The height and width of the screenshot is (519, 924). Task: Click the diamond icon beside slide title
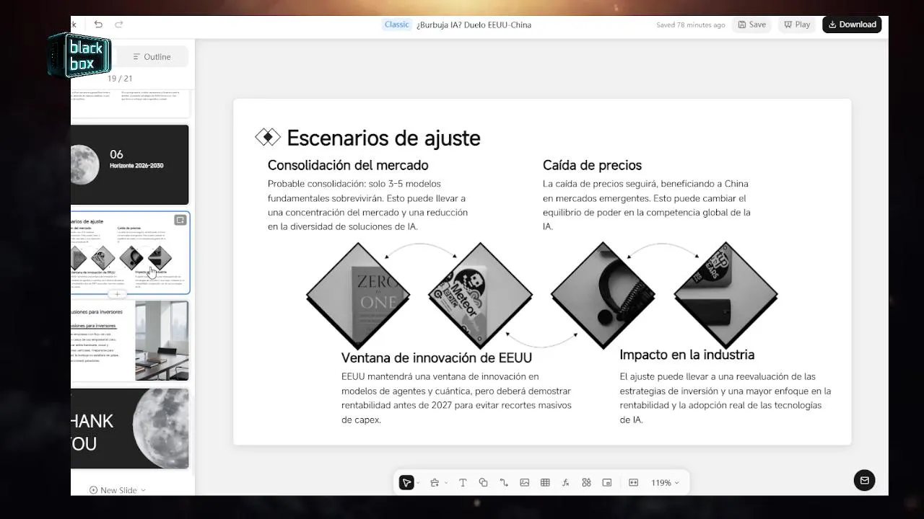coord(268,137)
